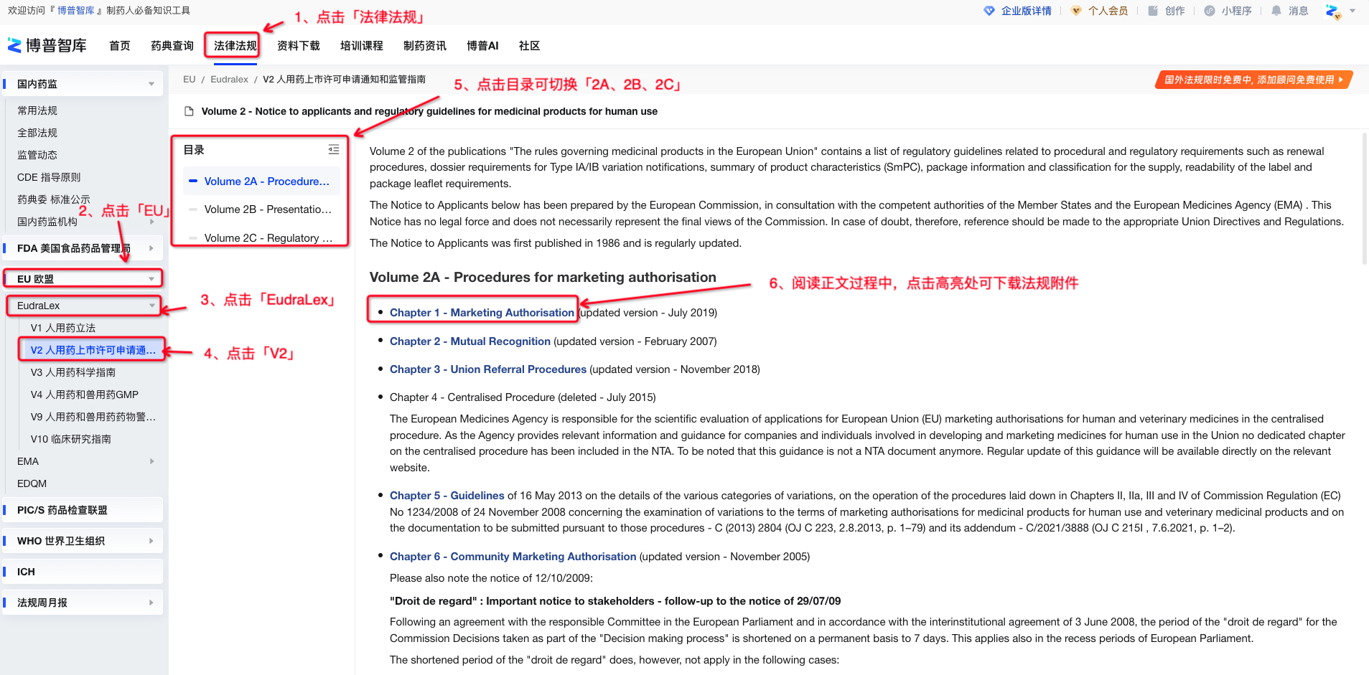
Task: Collapse the EU 欧盟 section arrow
Action: click(x=151, y=279)
